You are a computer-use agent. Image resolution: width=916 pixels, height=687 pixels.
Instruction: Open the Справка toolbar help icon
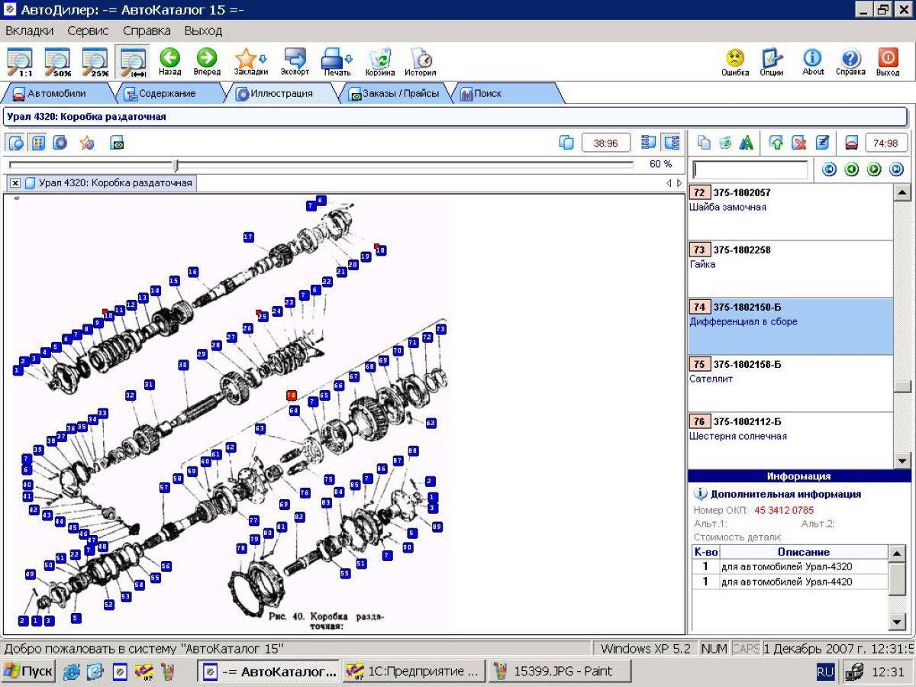point(850,62)
